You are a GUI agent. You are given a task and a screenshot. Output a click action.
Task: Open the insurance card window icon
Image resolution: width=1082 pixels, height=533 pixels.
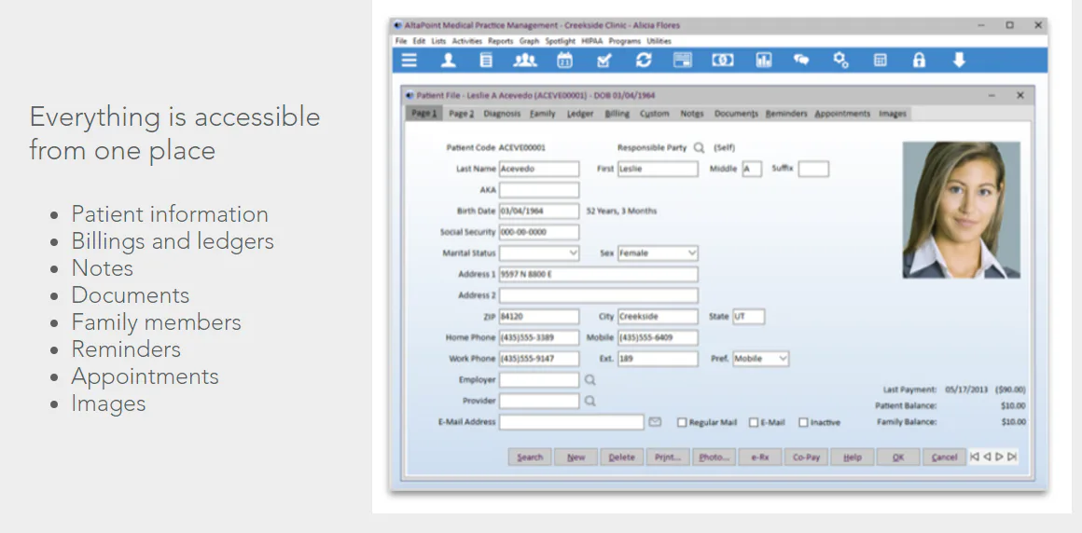(683, 60)
